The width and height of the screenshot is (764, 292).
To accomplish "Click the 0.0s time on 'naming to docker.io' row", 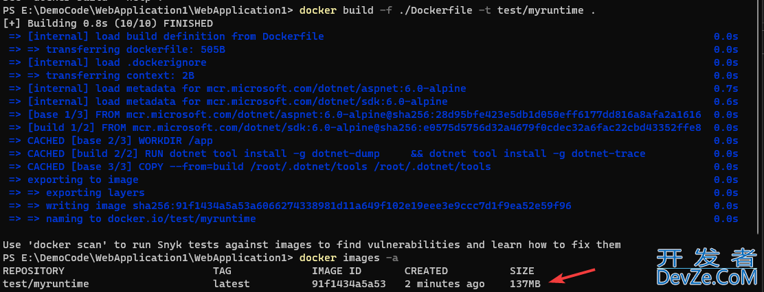I will click(726, 219).
